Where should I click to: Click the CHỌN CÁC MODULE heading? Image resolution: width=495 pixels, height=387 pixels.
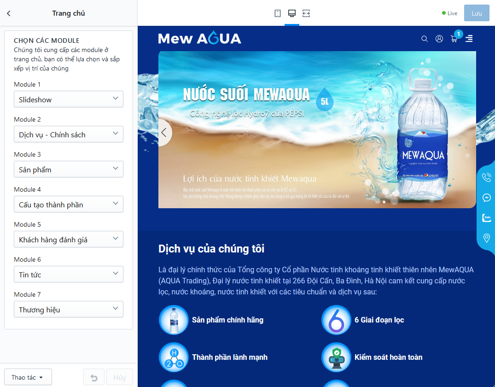(47, 41)
